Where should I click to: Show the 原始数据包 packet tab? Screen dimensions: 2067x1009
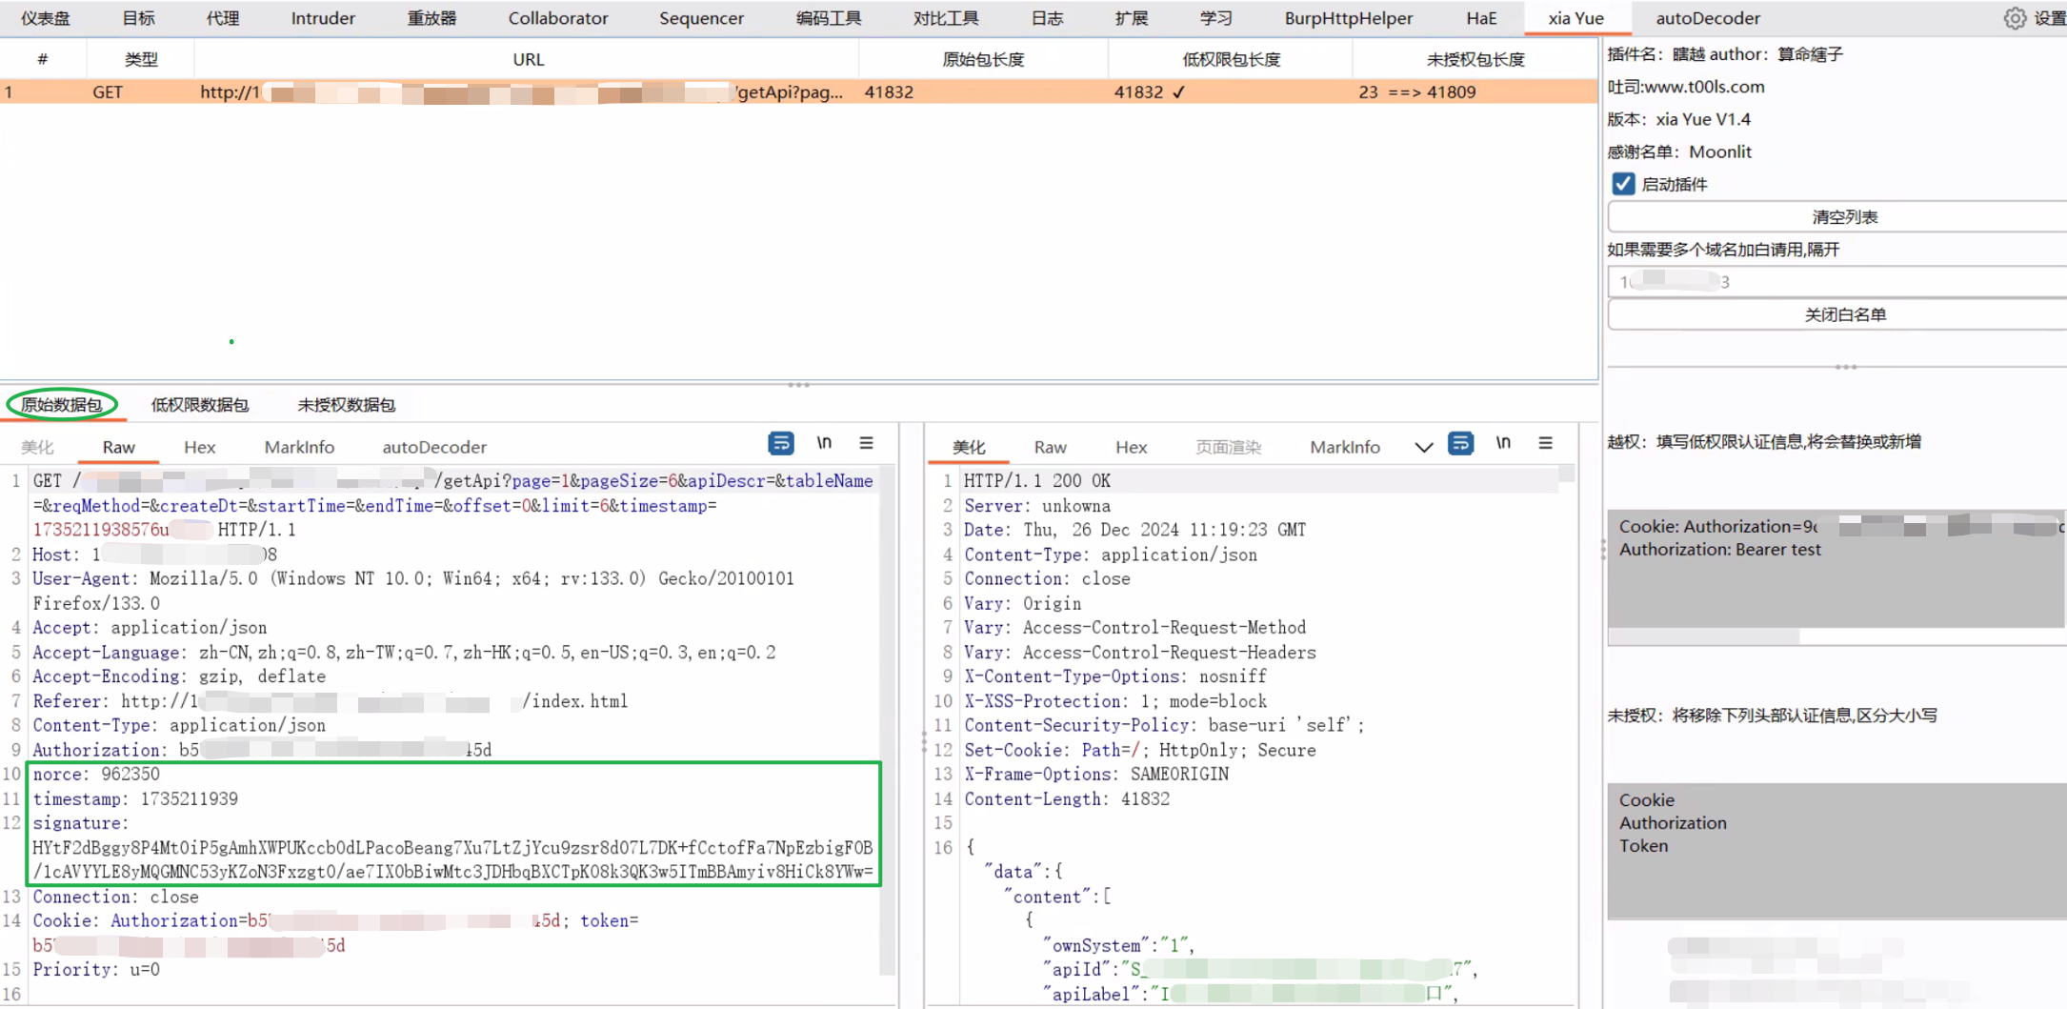(62, 405)
